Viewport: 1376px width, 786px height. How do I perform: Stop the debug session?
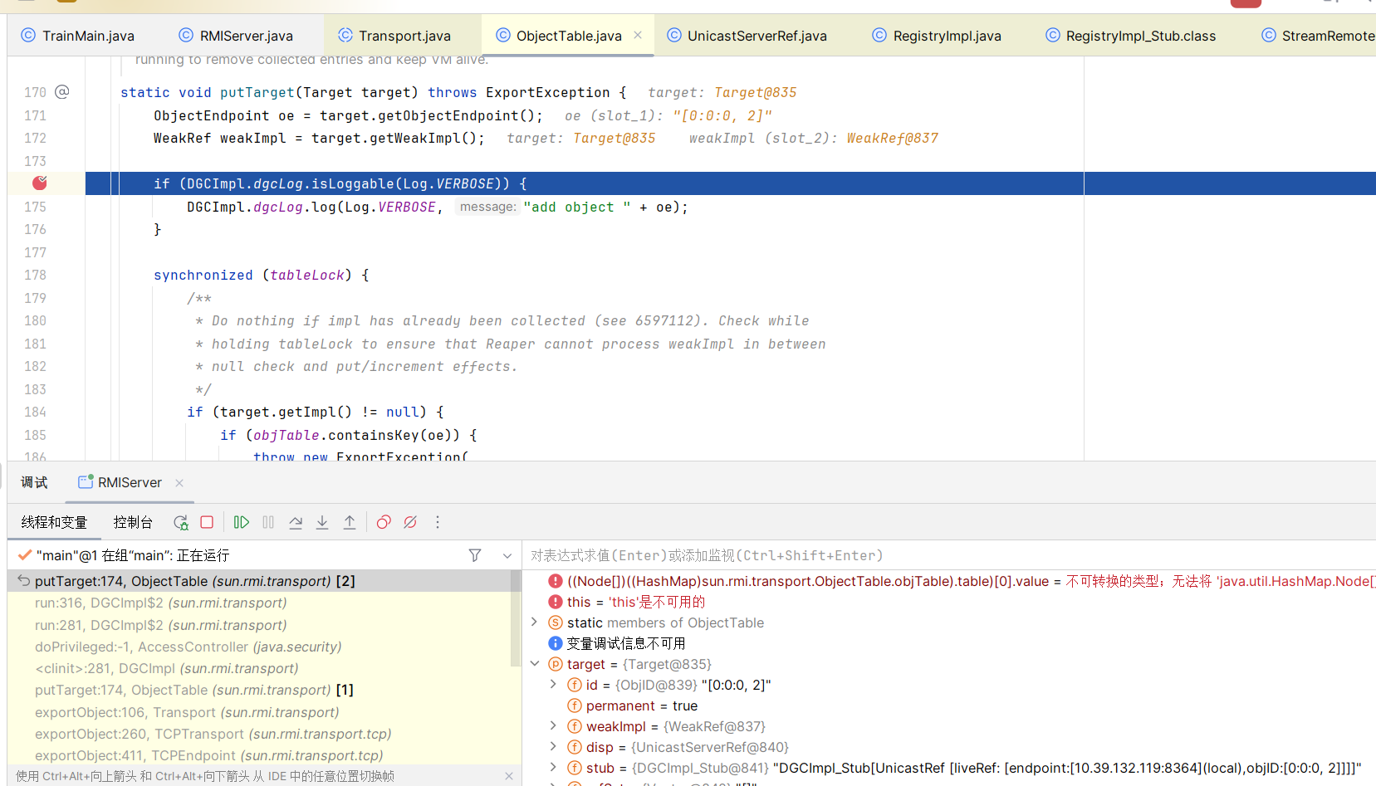tap(207, 522)
